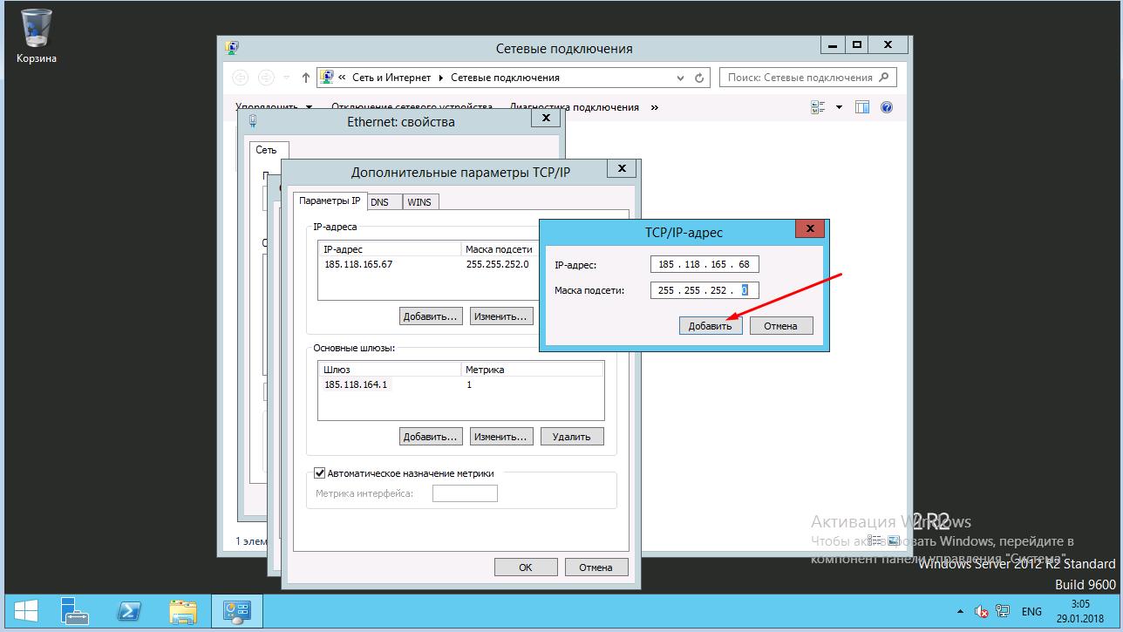The height and width of the screenshot is (632, 1123).
Task: Click the 'Шлюз' column header
Action: tap(390, 370)
